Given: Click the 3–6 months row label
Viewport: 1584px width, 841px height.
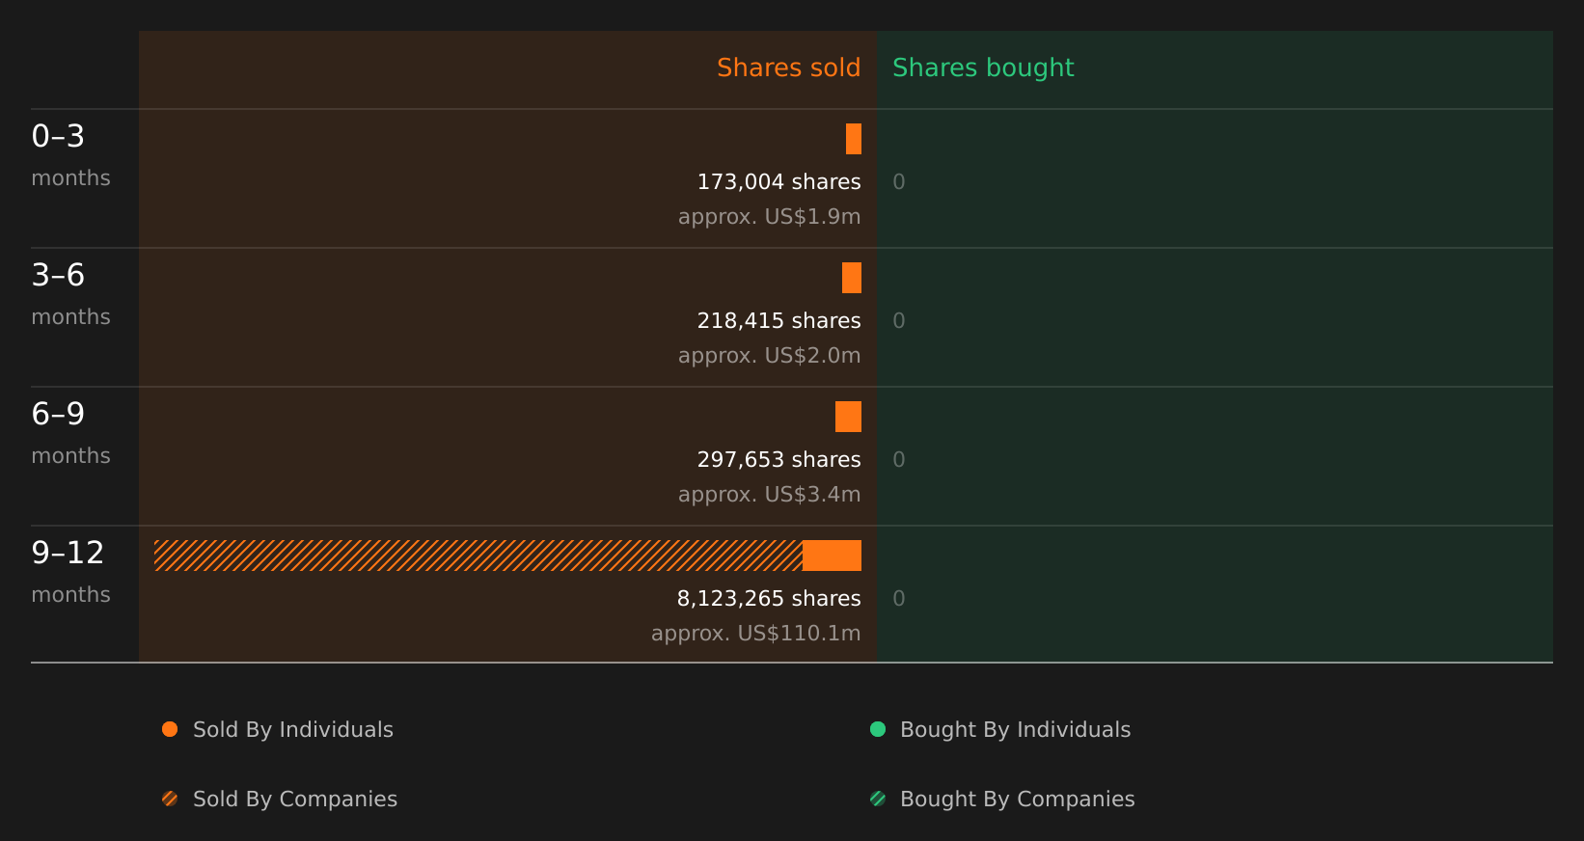Looking at the screenshot, I should [x=70, y=293].
